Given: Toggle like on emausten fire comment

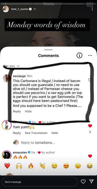Looking at the screenshot, I should 90,156.
